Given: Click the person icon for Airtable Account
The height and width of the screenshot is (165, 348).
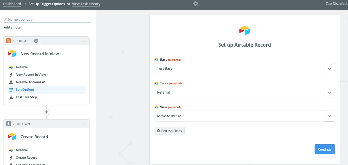Looking at the screenshot, I should pos(11,82).
